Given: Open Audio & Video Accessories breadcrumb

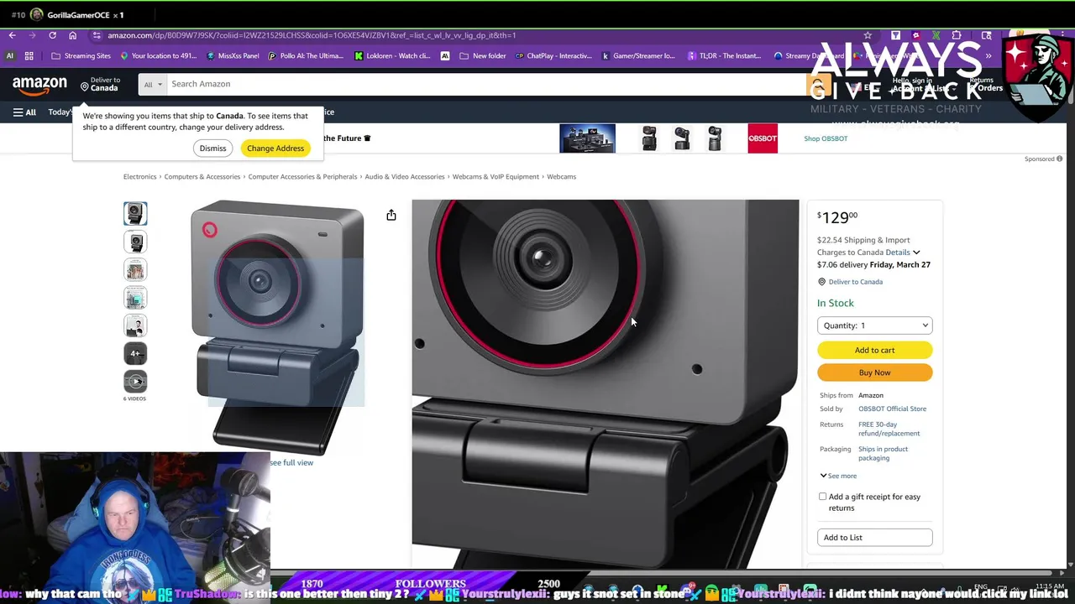Looking at the screenshot, I should [405, 177].
